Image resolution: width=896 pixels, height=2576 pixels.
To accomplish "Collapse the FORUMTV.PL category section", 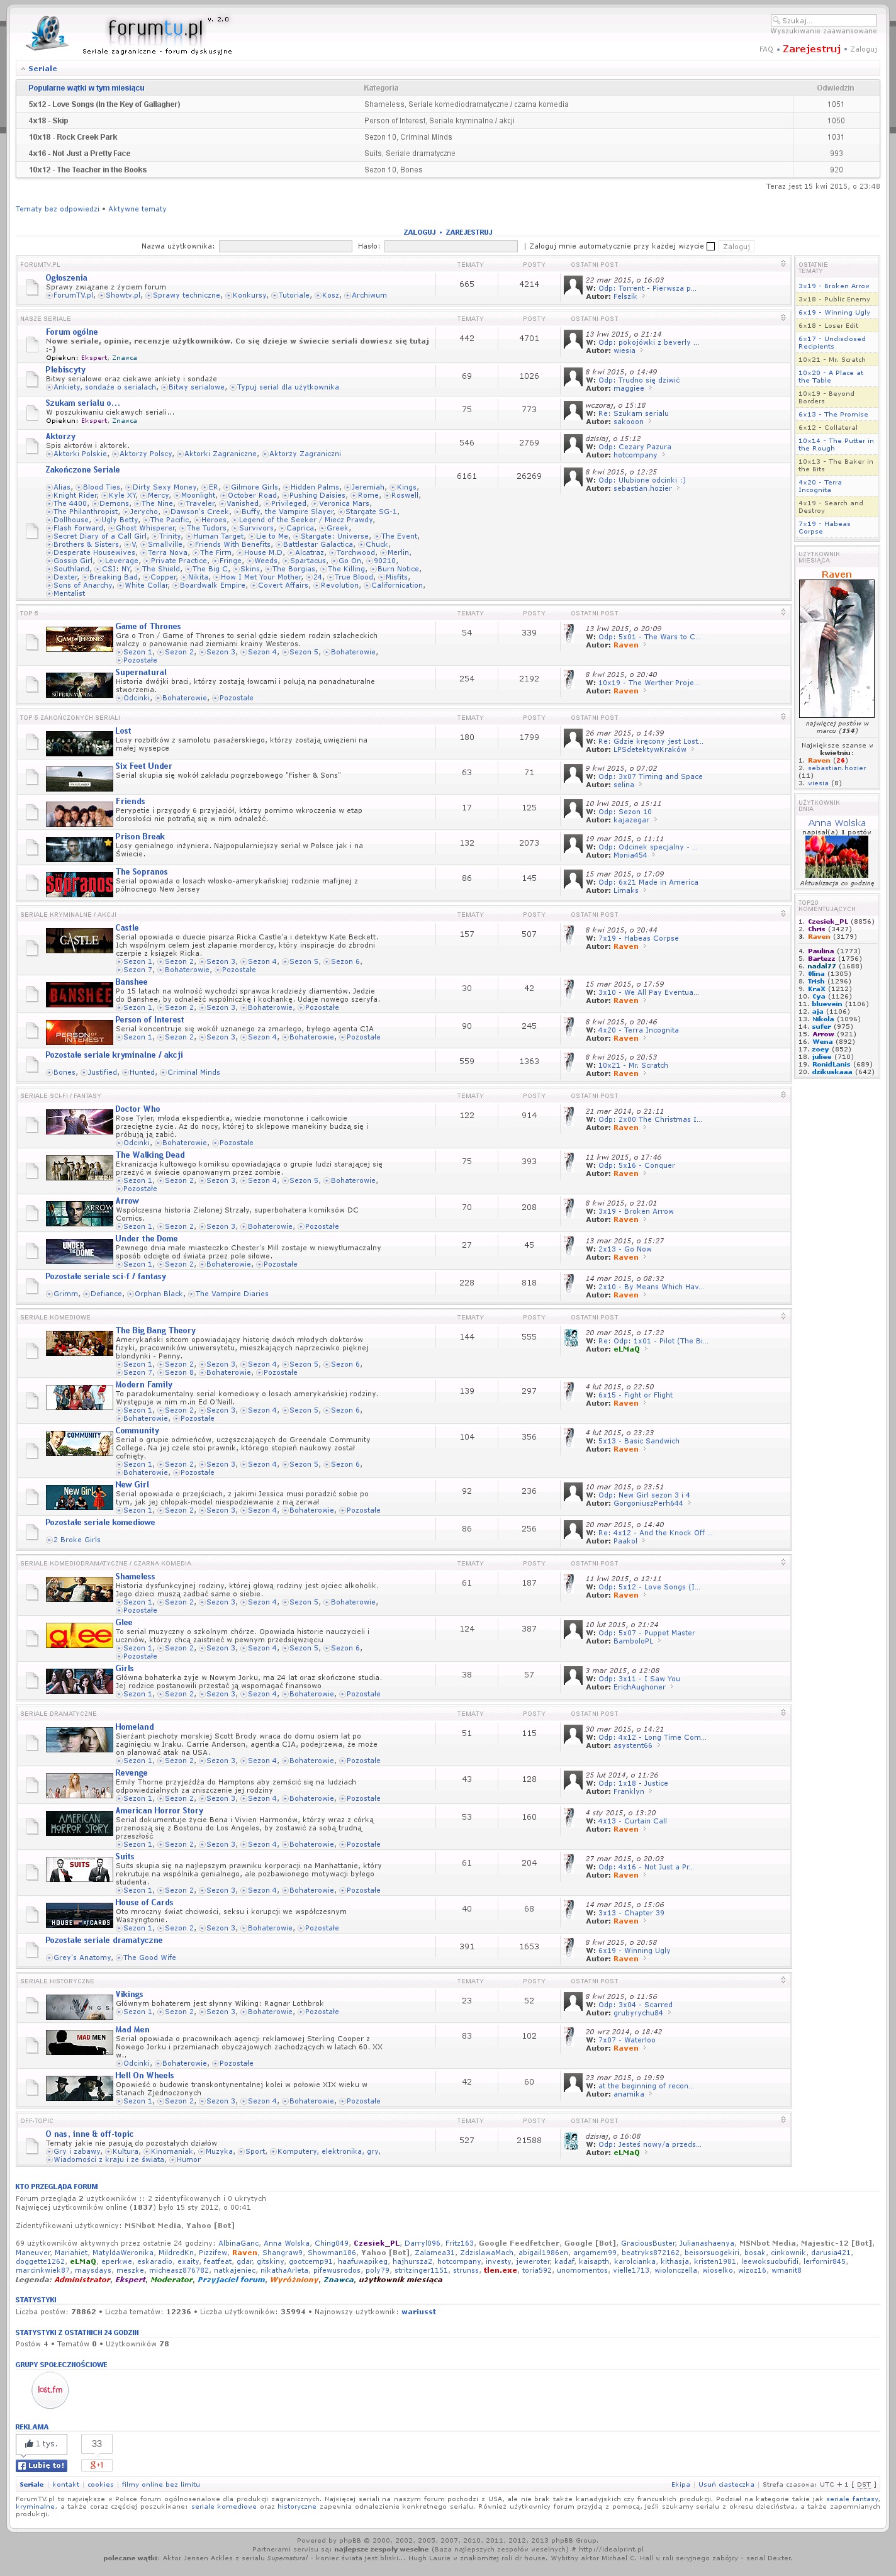I will pos(783,264).
